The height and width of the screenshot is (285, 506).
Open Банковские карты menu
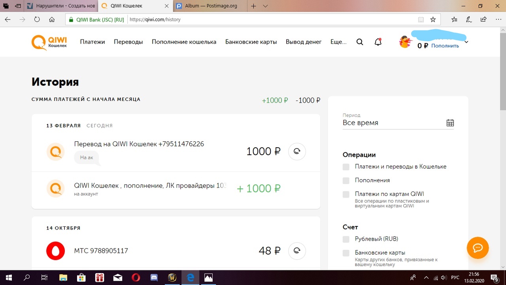(251, 42)
